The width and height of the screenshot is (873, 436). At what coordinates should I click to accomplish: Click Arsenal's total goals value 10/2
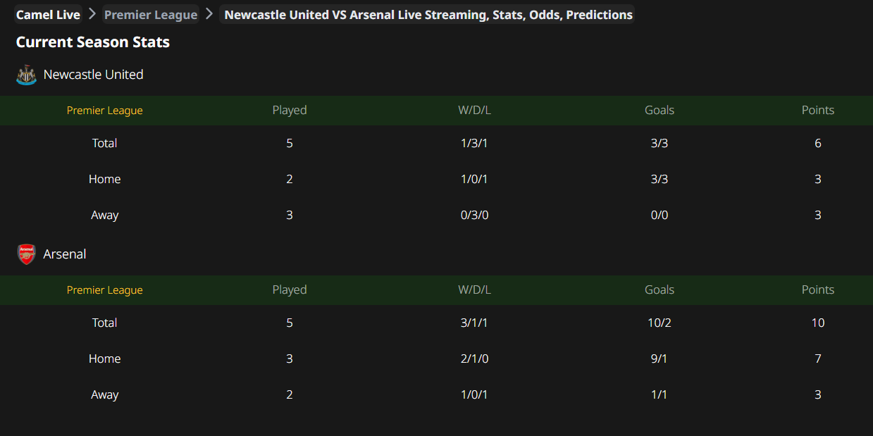coord(660,323)
